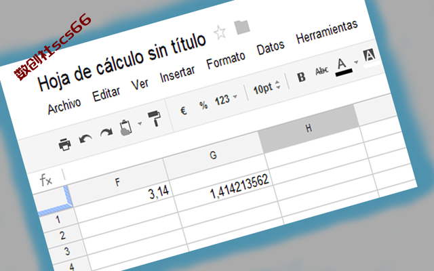Select row 4 header
The image size is (434, 271).
tap(71, 266)
